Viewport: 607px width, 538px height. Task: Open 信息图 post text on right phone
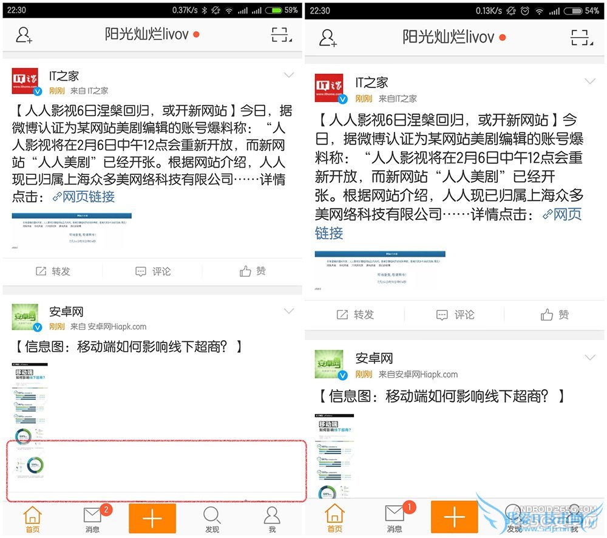[441, 396]
